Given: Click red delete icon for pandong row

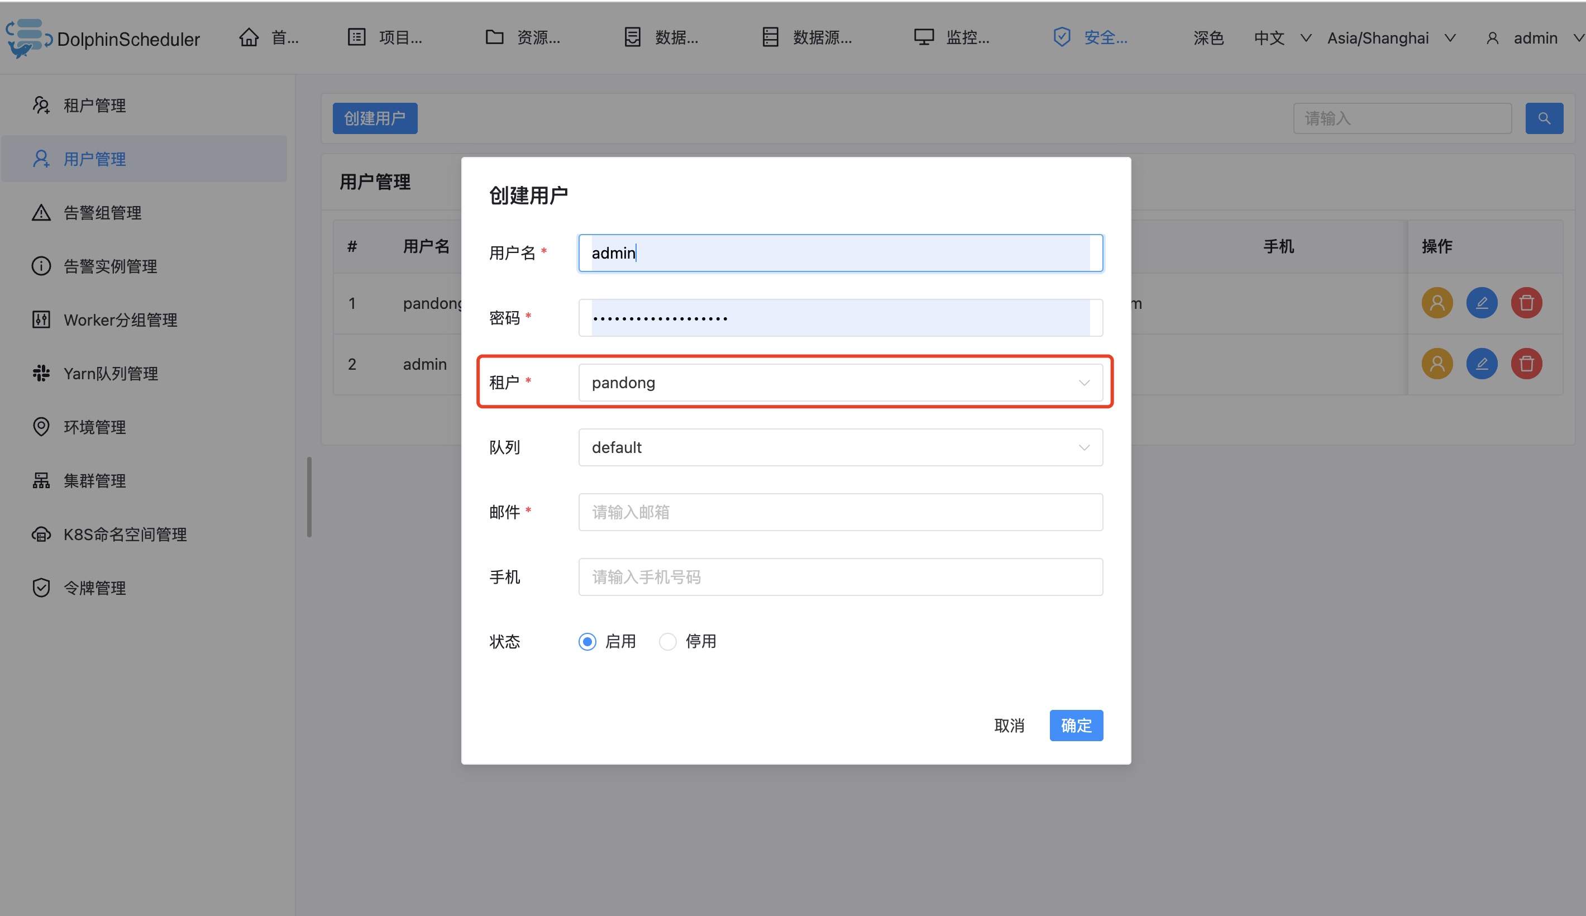Looking at the screenshot, I should (1526, 303).
